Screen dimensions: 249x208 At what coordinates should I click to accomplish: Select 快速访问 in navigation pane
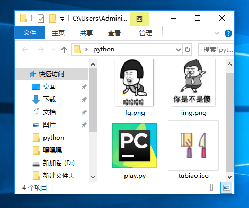(x=51, y=74)
